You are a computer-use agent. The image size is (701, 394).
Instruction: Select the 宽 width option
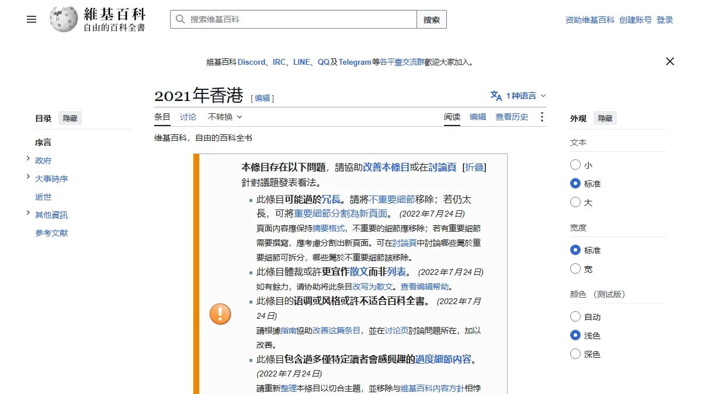click(x=575, y=269)
